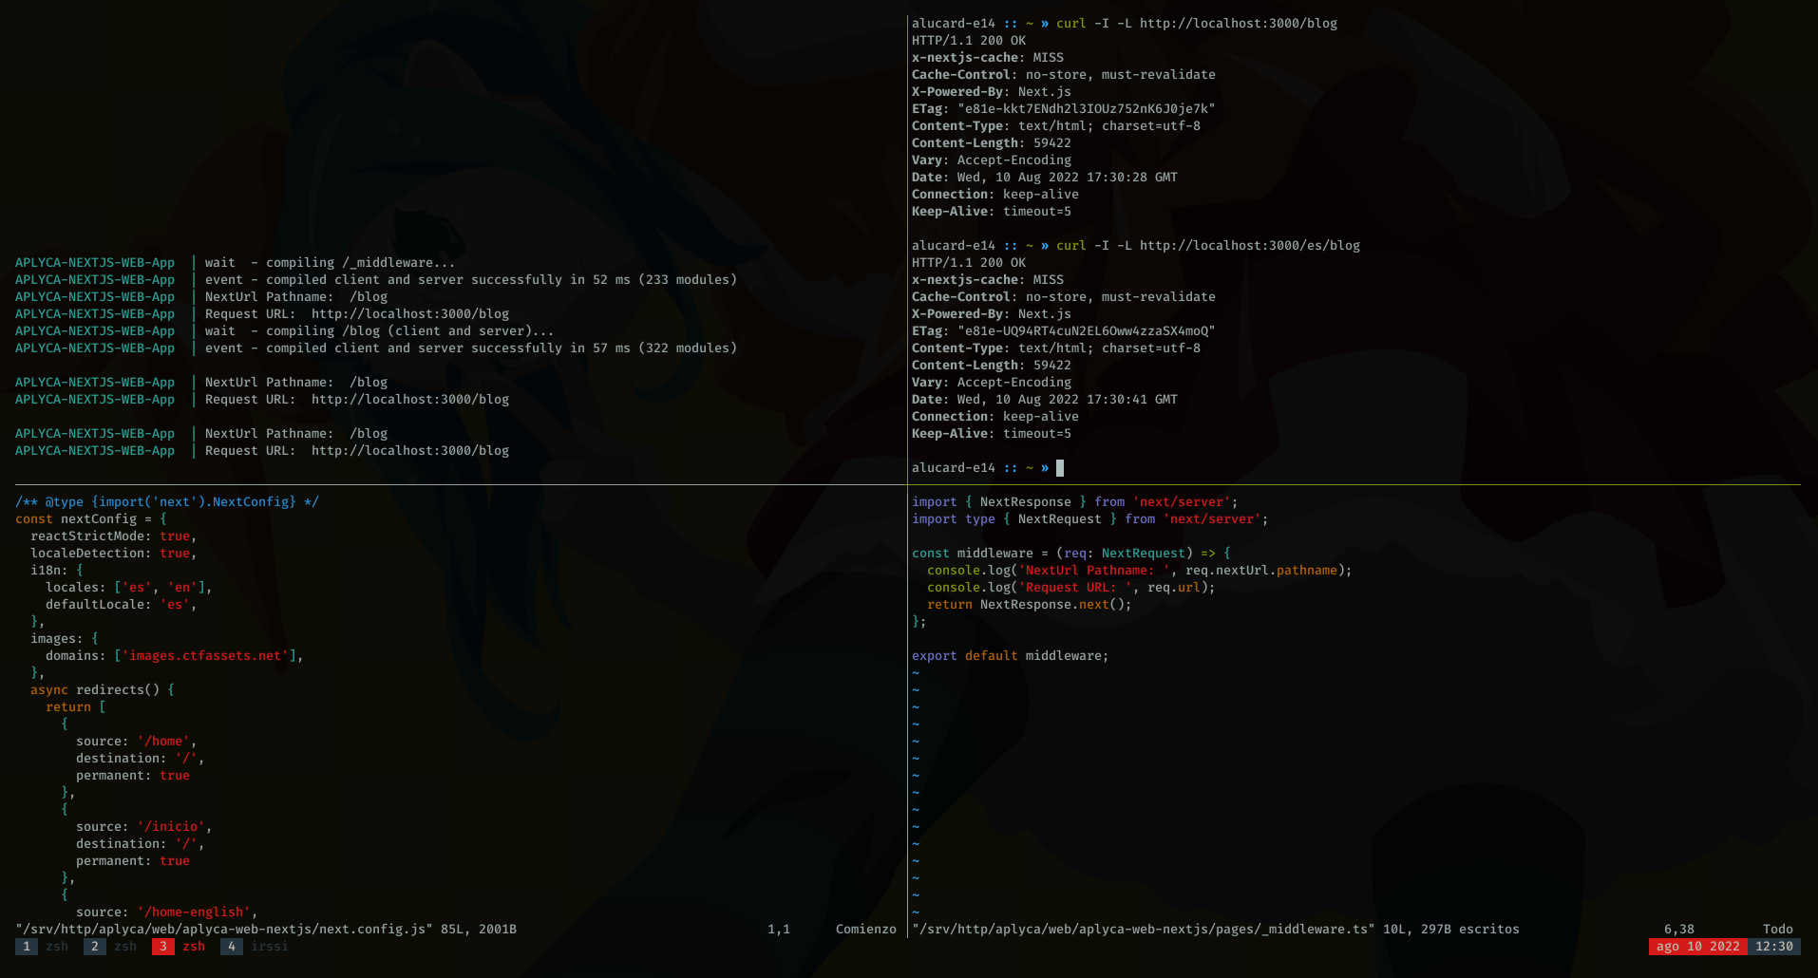Viewport: 1818px width, 978px height.
Task: Switch to tmux window 2 zsh
Action: click(x=111, y=946)
